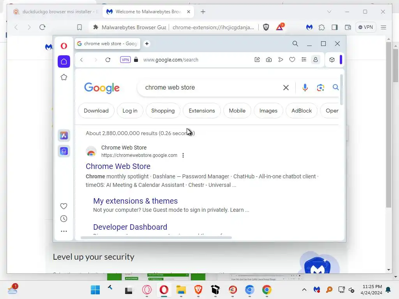Reload the Google search page in Opera

[x=108, y=60]
